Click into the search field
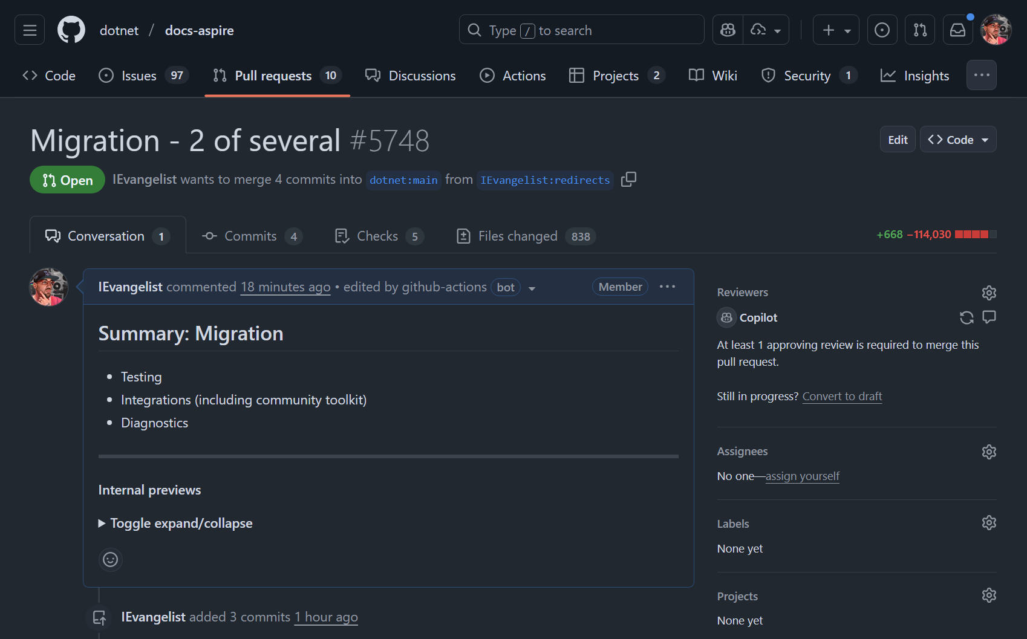 (581, 29)
